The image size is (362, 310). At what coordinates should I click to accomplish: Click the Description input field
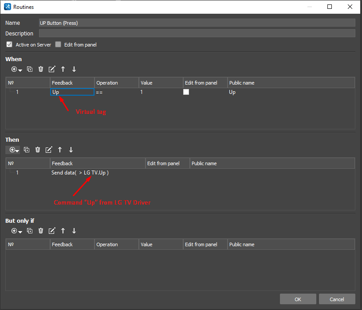[197, 34]
